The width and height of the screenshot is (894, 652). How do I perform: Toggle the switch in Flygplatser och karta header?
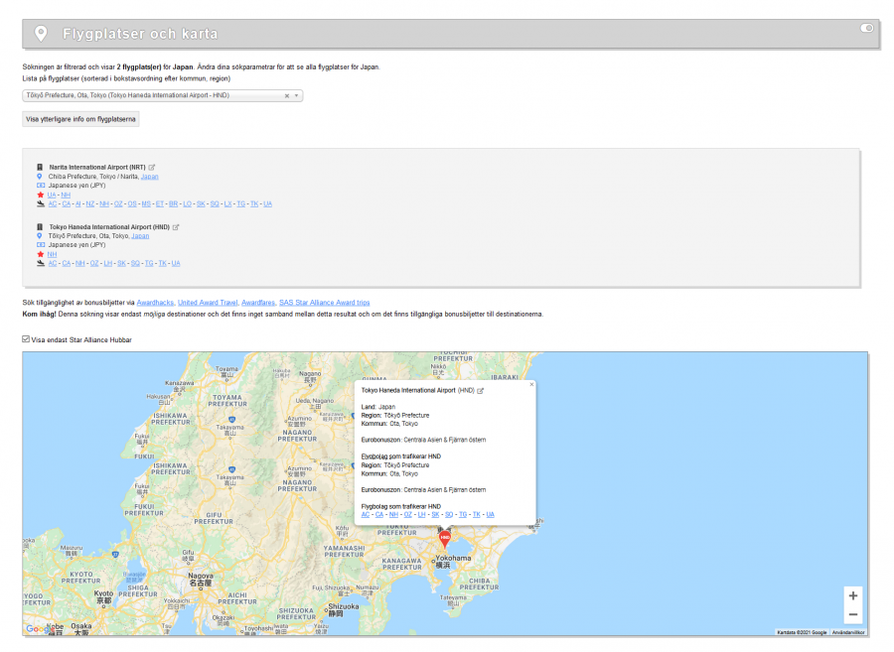pyautogui.click(x=866, y=28)
